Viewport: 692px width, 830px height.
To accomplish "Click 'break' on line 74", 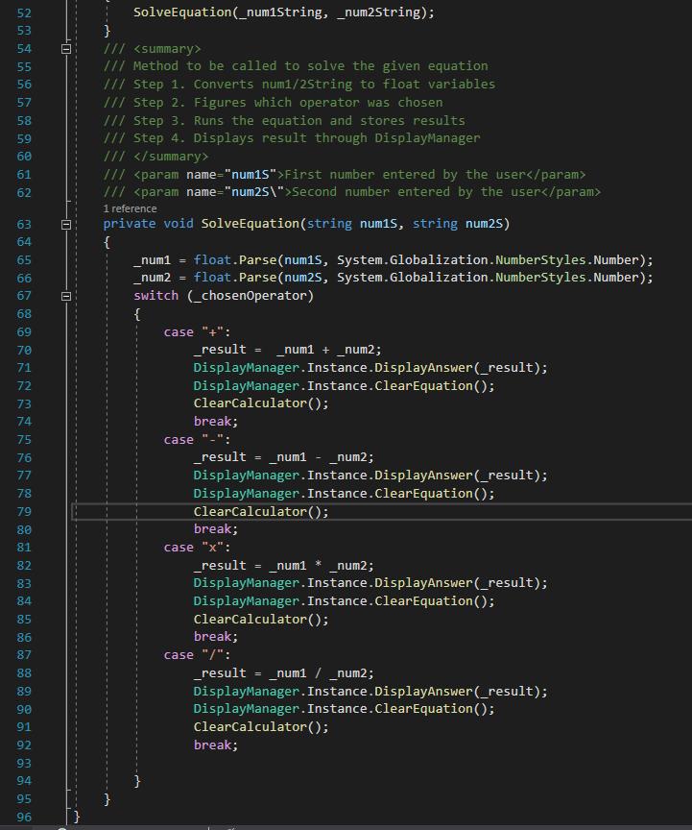I will pos(212,422).
